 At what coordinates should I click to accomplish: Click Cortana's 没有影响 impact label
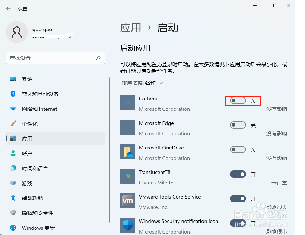[x=276, y=109]
